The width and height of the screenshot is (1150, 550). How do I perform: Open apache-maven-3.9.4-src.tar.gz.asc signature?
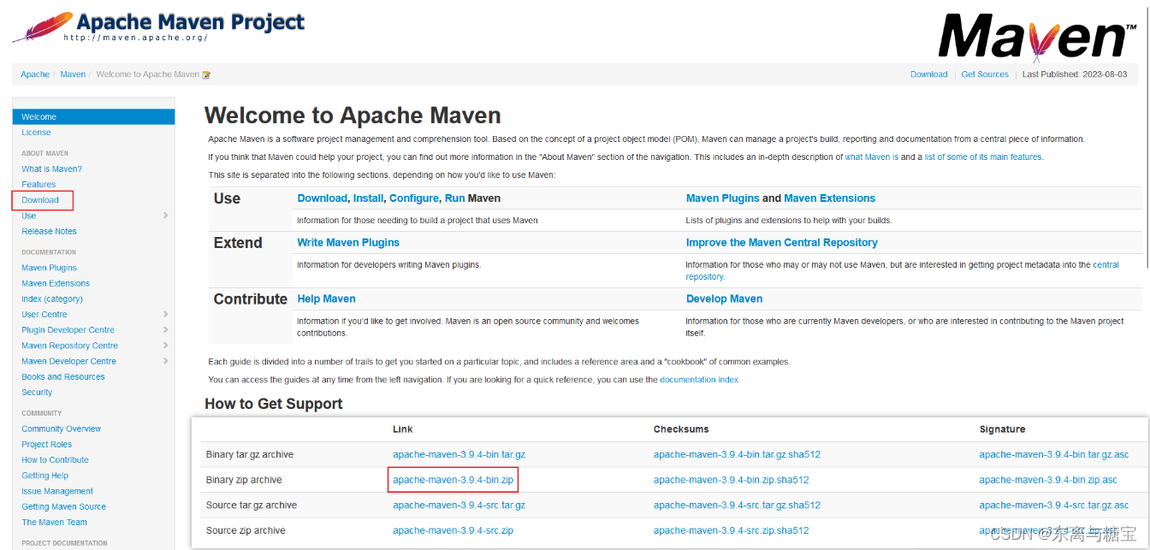pyautogui.click(x=1054, y=506)
